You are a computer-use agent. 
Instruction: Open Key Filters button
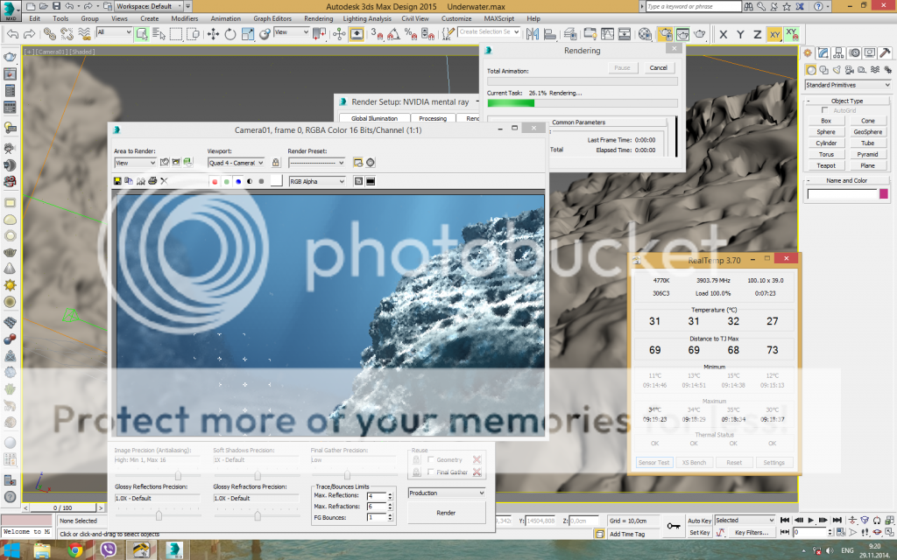pyautogui.click(x=752, y=532)
